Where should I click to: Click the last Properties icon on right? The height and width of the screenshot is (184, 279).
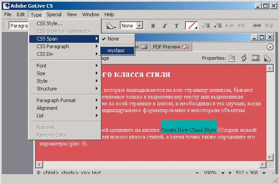pyautogui.click(x=267, y=58)
